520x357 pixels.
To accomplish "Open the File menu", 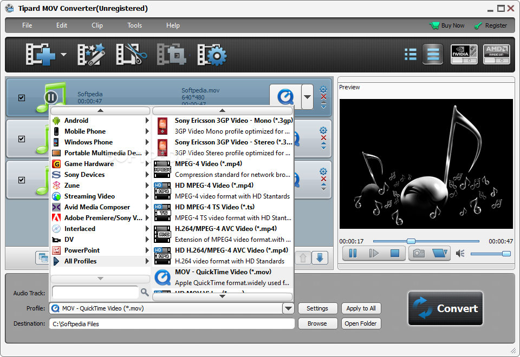I will [x=27, y=25].
